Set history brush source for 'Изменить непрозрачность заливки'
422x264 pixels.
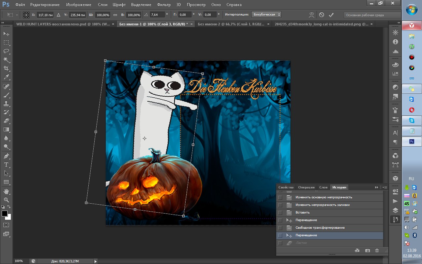[280, 205]
